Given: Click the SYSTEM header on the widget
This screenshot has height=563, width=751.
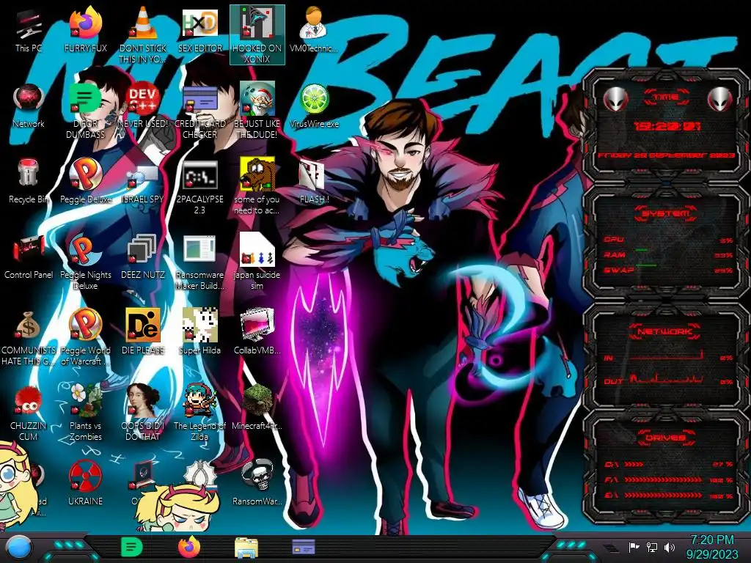Looking at the screenshot, I should point(666,213).
